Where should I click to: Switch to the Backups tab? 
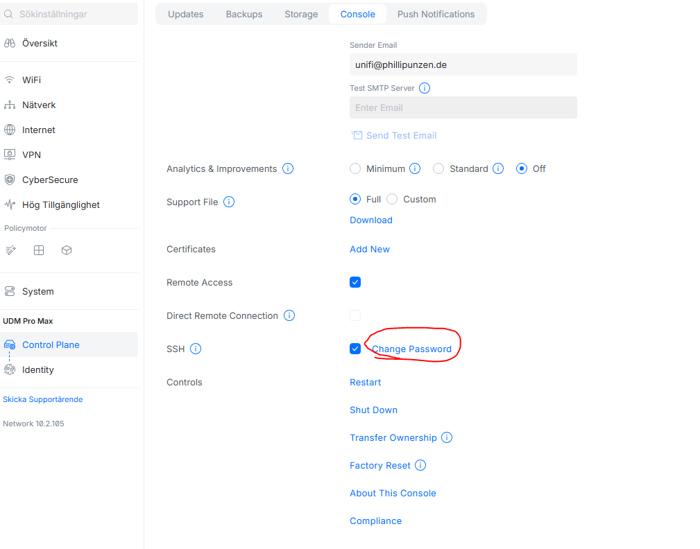(244, 14)
